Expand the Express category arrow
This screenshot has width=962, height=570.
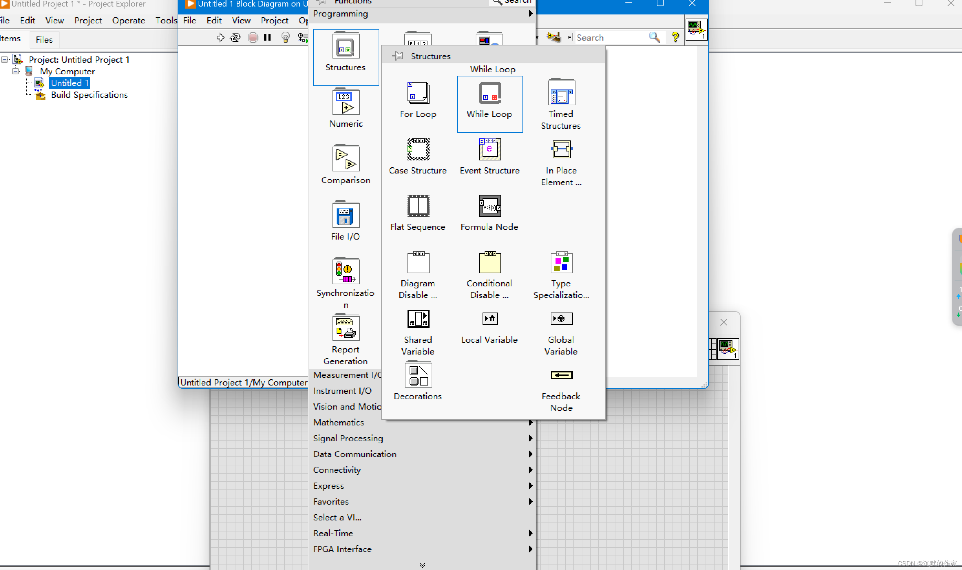click(x=530, y=486)
